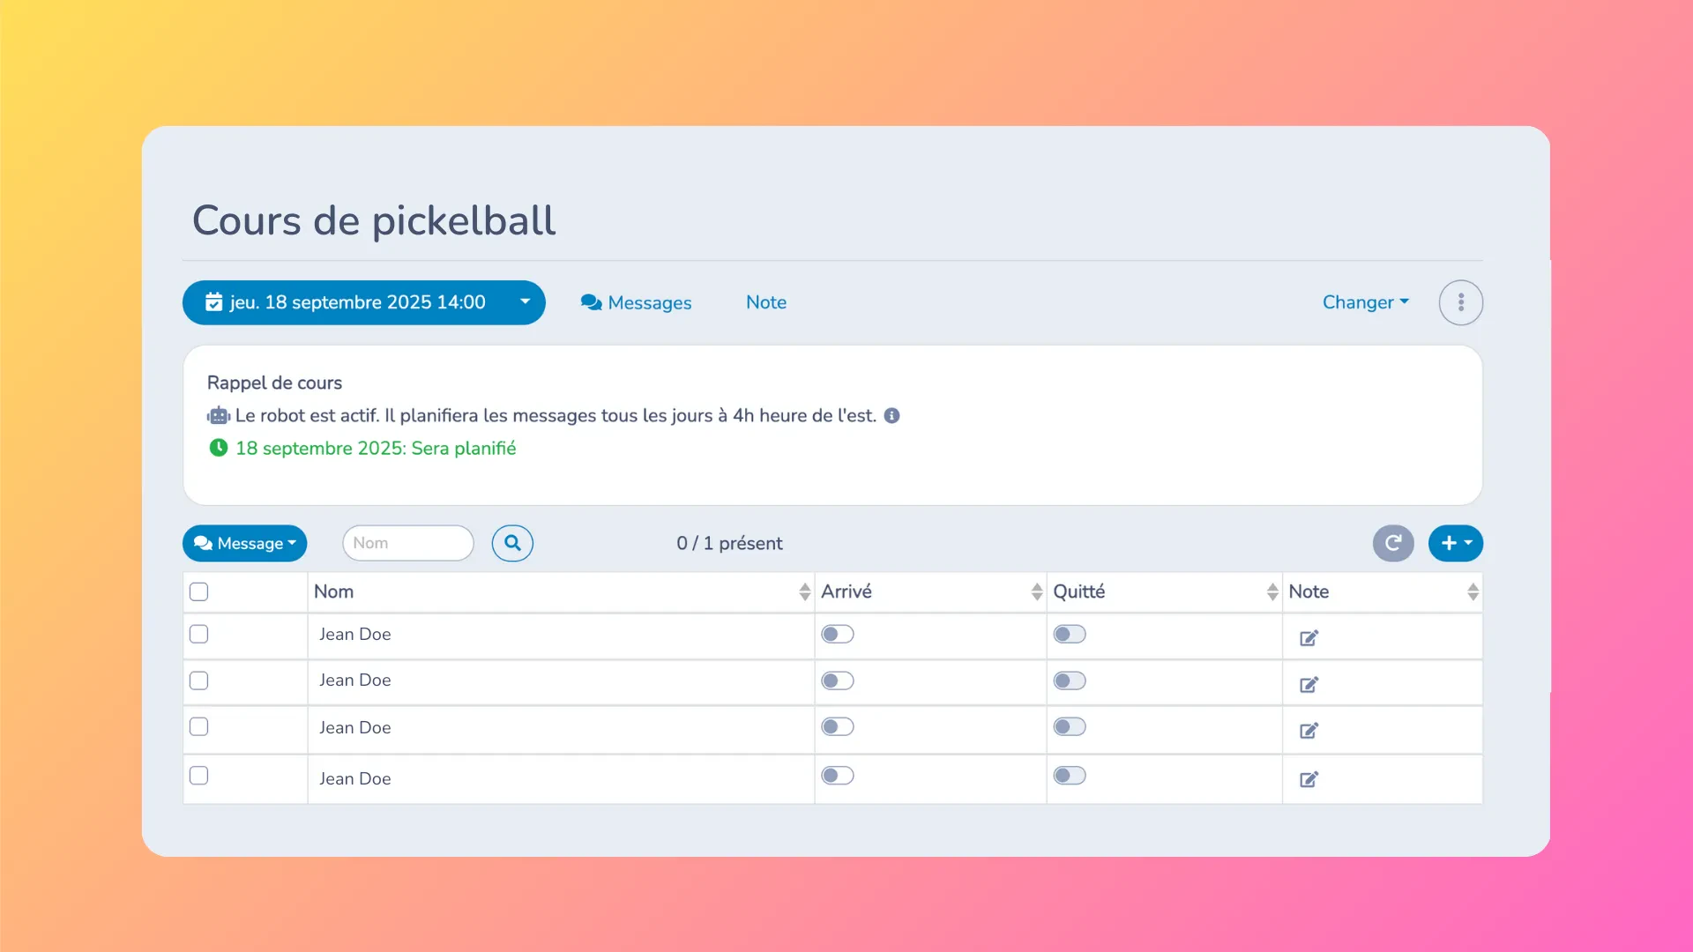Screen dimensions: 1693x952
Task: Click the green clock icon beside 18 septembre
Action: [x=219, y=448]
